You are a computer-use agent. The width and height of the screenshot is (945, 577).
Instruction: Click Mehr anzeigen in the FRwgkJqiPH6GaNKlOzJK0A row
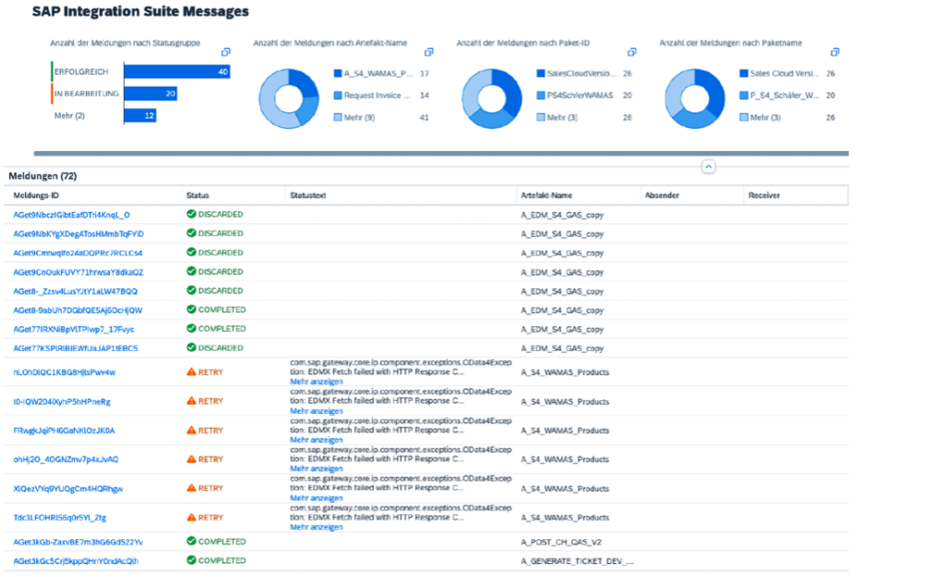pos(316,441)
